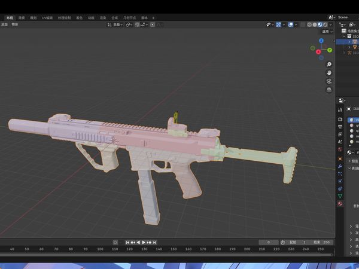Open the 选项 dropdown in viewport
Screen dimensions: 359x269
pyautogui.click(x=327, y=32)
